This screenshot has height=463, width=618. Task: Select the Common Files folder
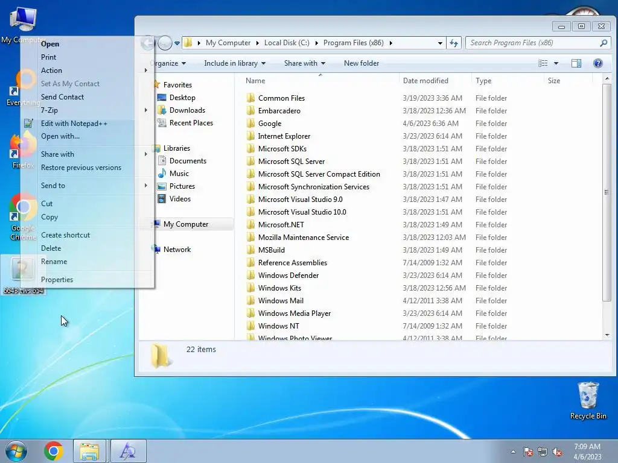[x=281, y=98]
